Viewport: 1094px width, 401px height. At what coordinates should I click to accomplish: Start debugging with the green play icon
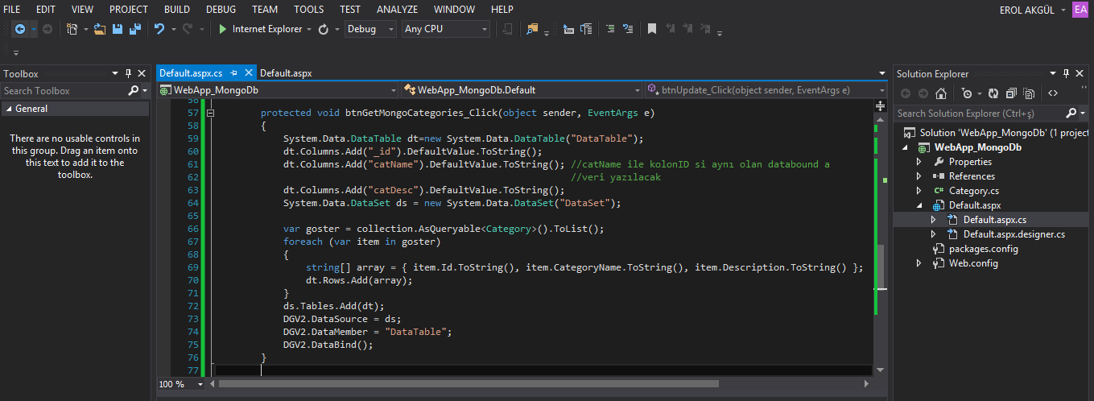222,29
